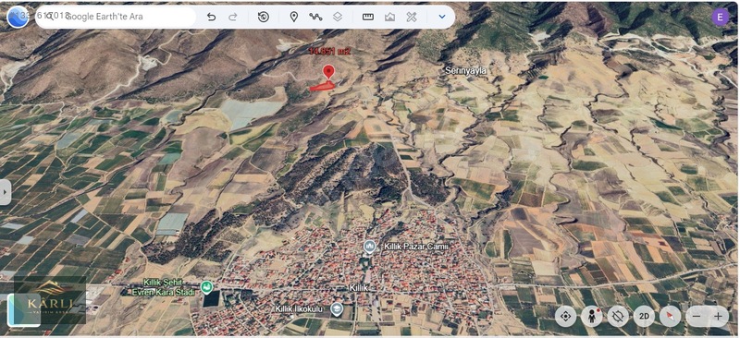
Task: Switch the view using the 2D button
Action: coord(644,317)
